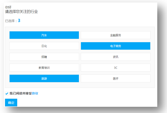The image size is (167, 113).
Task: Unselect the highlighted 旅游 tile
Action: click(x=44, y=78)
